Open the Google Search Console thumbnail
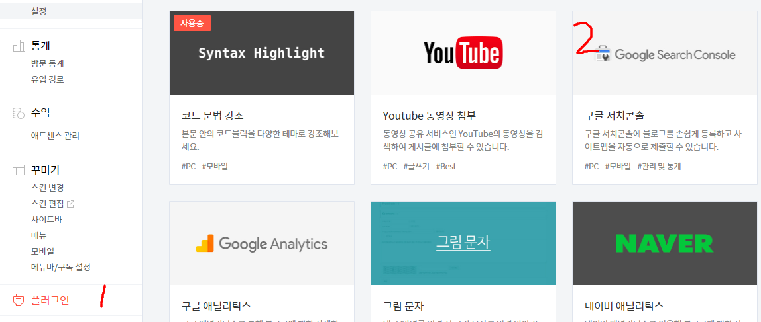 [x=665, y=53]
